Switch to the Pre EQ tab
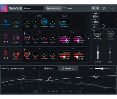The height and width of the screenshot is (99, 117). pyautogui.click(x=49, y=69)
